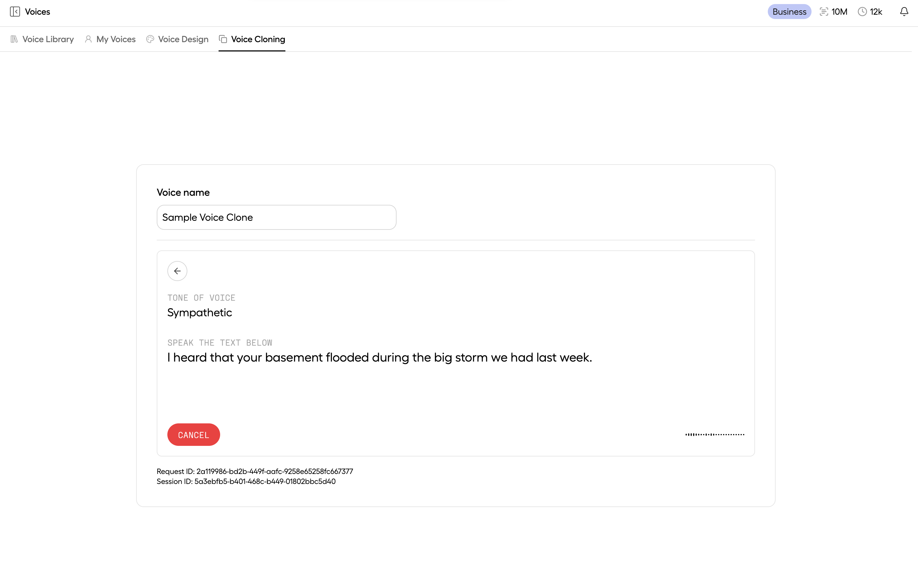Screen dimensions: 918x572
Task: Go back with the arrow button
Action: tap(177, 271)
